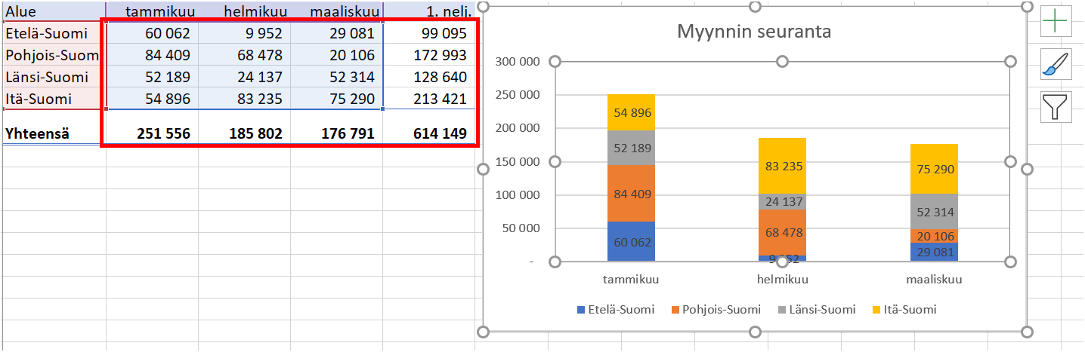This screenshot has width=1085, height=352.
Task: Click the maaliskuu axis label in chart
Action: click(x=933, y=279)
